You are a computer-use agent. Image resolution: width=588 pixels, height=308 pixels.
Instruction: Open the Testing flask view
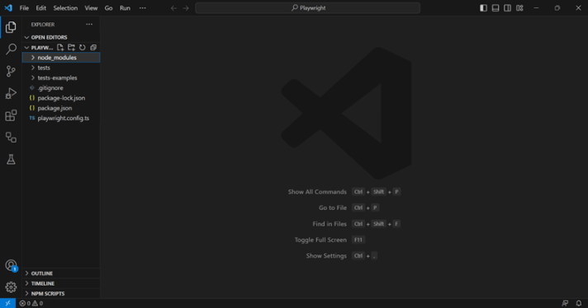[11, 159]
